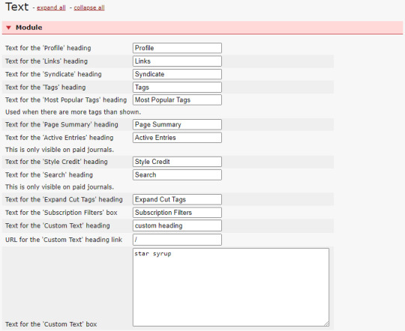405x331 pixels.
Task: Click the label "Text for the 'Active Entries' heading"
Action: point(59,138)
